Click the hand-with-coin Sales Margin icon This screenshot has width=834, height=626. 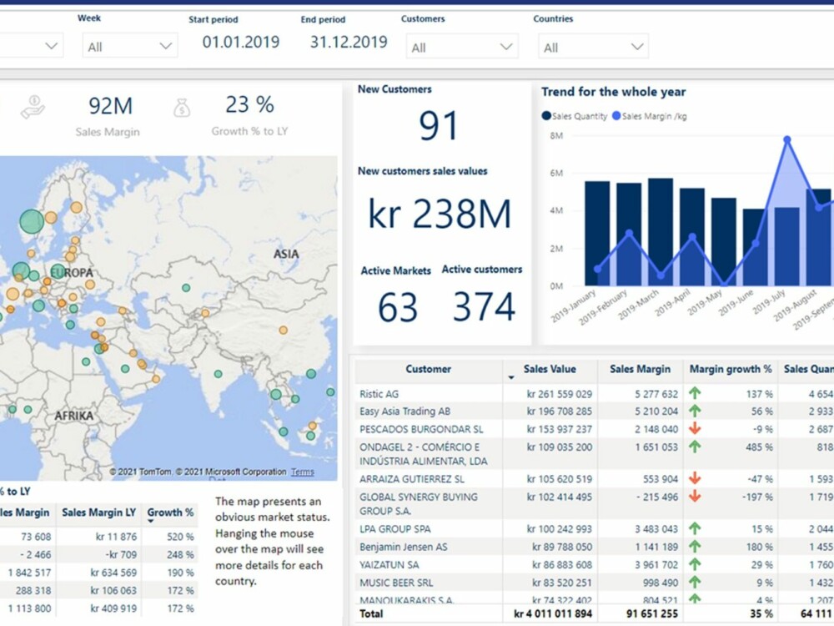click(x=33, y=107)
